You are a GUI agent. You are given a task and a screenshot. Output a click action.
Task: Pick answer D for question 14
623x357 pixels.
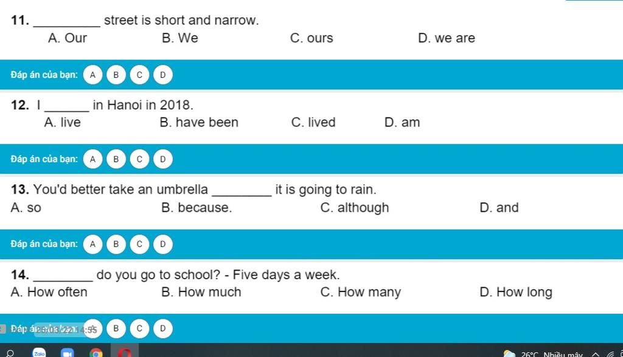click(x=163, y=328)
